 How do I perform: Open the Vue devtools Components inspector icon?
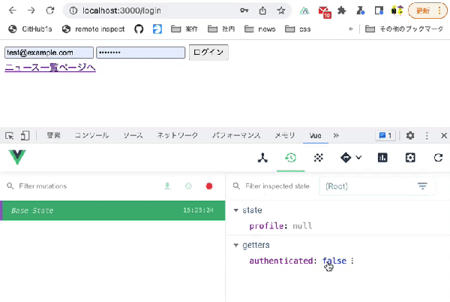[x=262, y=158]
